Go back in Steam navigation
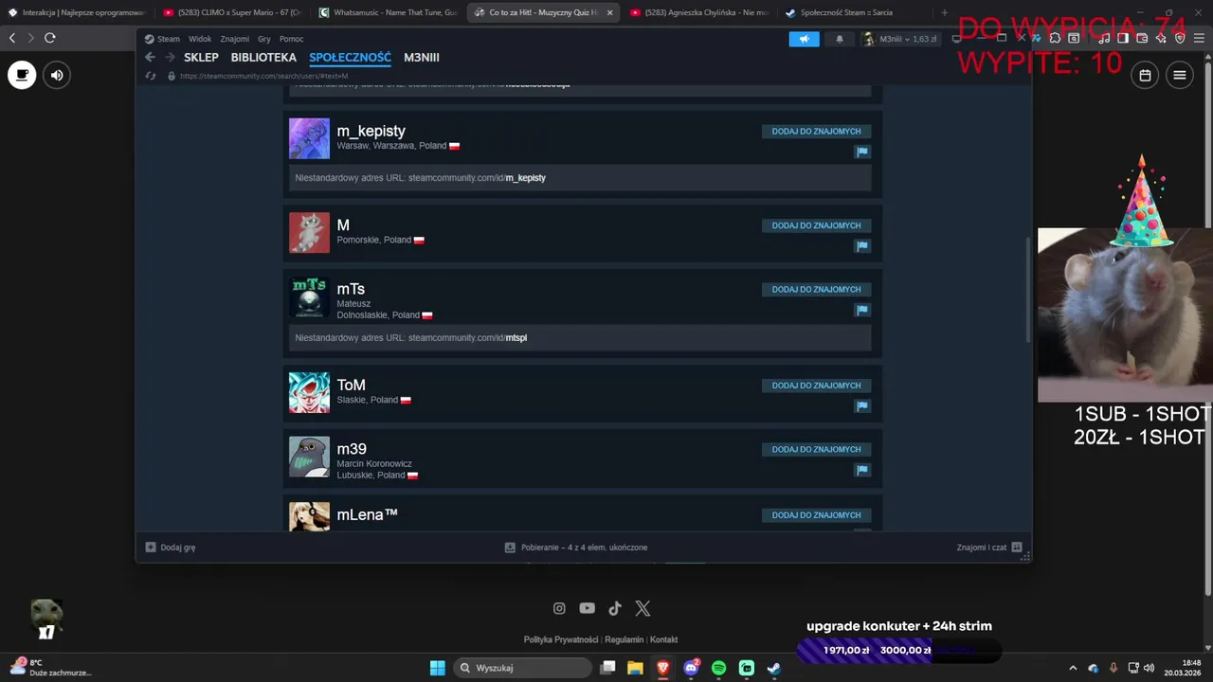Image resolution: width=1213 pixels, height=682 pixels. [150, 57]
